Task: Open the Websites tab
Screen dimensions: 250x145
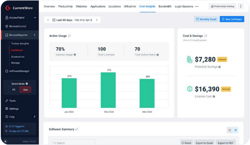Action: pos(81,7)
